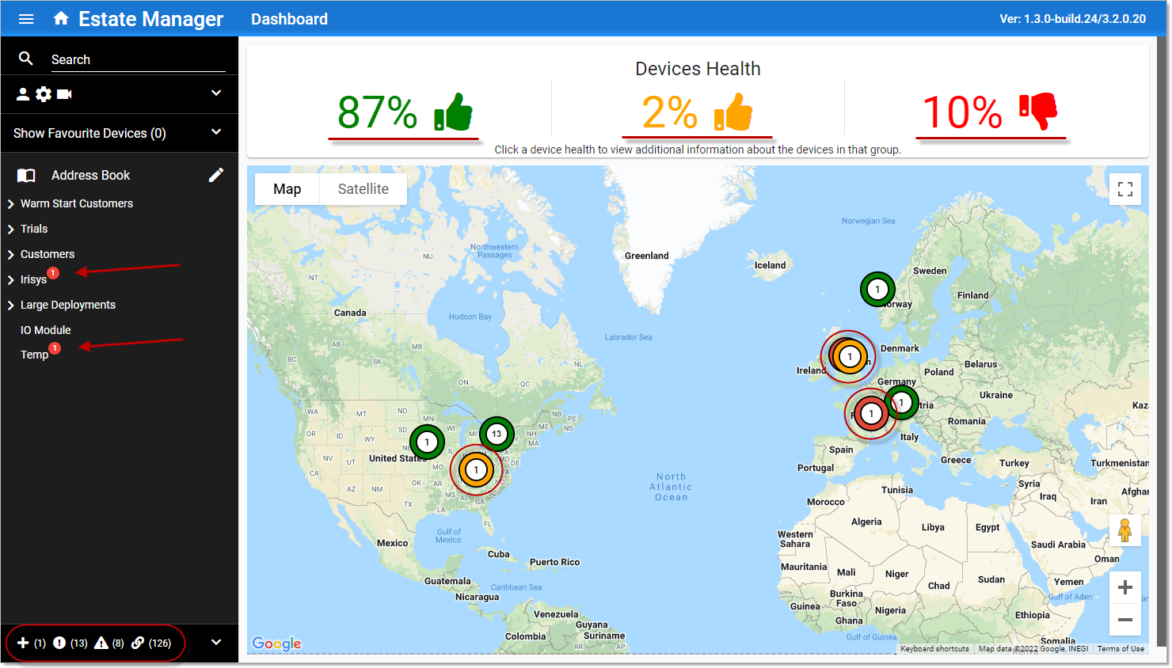Open Keyboard shortcuts link on map
This screenshot has height=668, width=1172.
[934, 648]
